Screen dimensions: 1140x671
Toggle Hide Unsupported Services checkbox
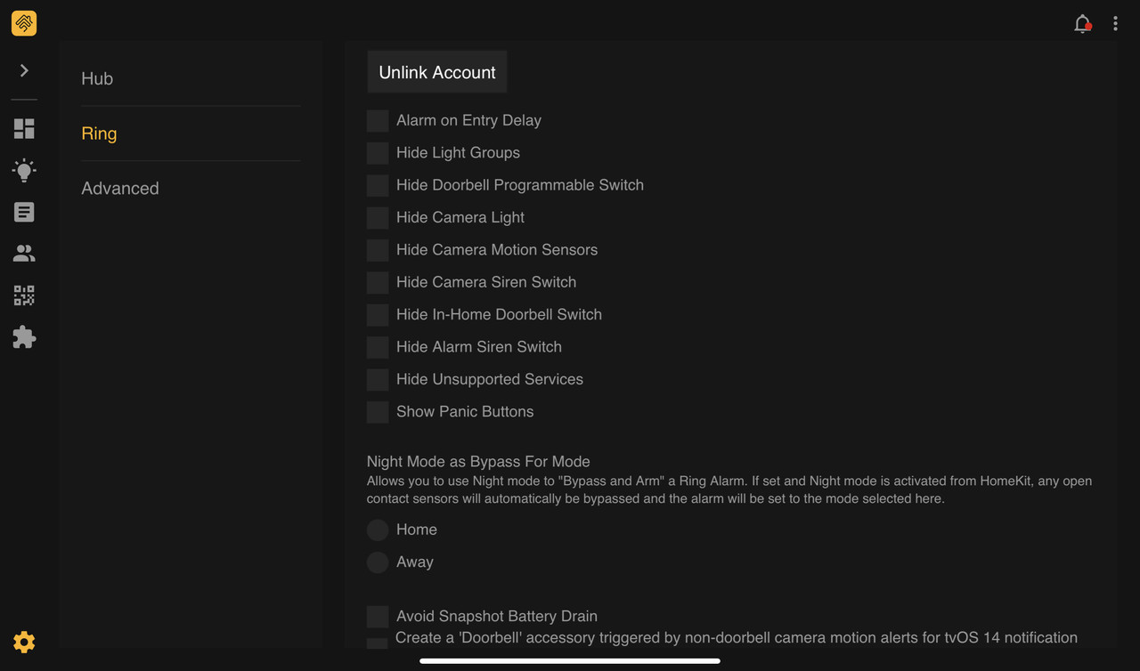point(378,379)
